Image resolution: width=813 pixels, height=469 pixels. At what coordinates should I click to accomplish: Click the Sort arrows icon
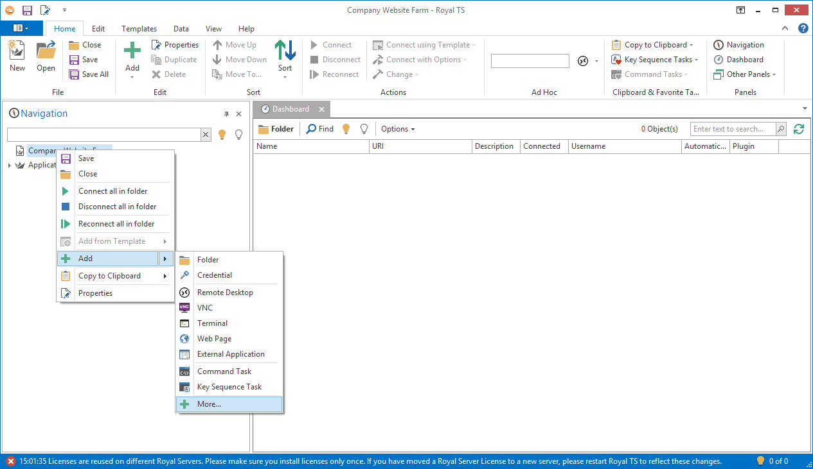tap(285, 51)
